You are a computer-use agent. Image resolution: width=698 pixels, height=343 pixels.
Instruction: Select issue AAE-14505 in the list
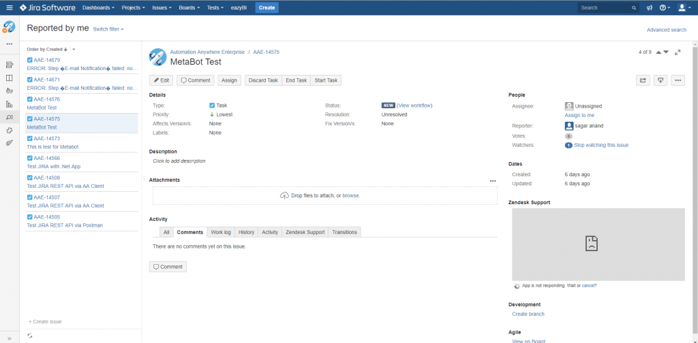47,217
